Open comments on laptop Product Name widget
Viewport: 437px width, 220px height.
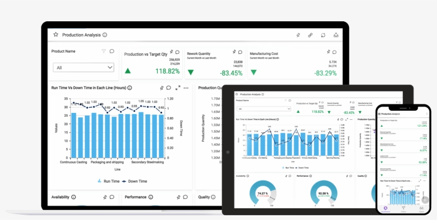click(x=112, y=51)
